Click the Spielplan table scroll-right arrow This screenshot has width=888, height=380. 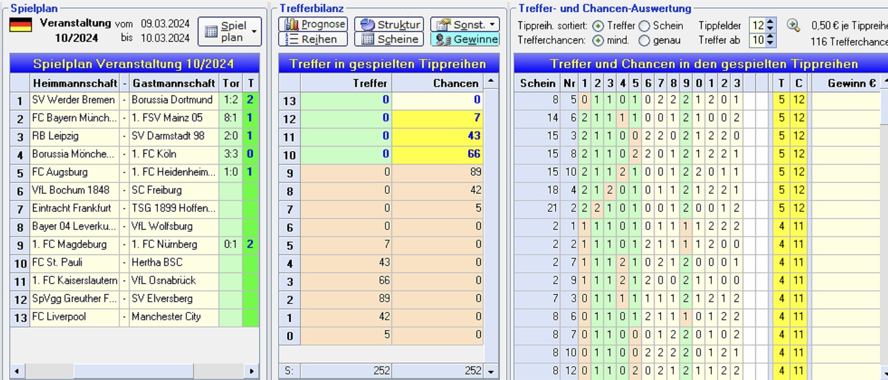(252, 371)
